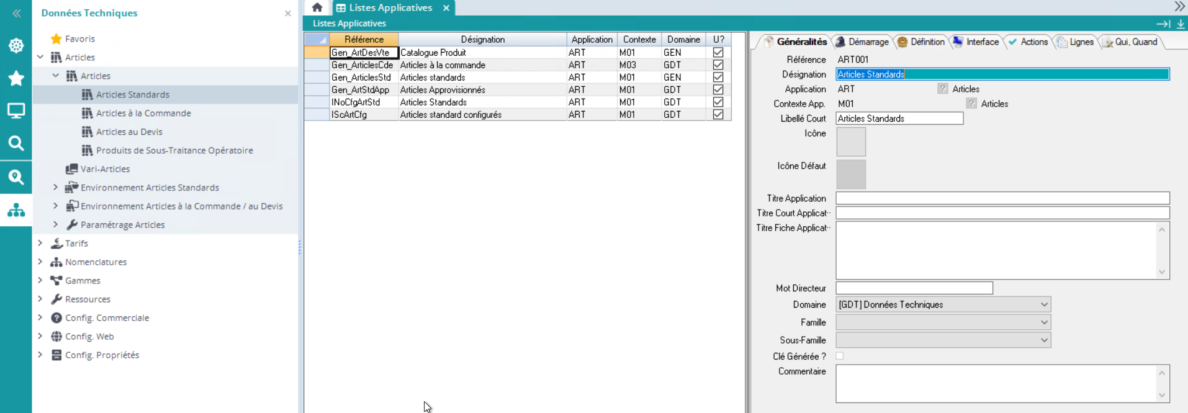
Task: Click into the Mot Directeur input field
Action: tap(914, 288)
